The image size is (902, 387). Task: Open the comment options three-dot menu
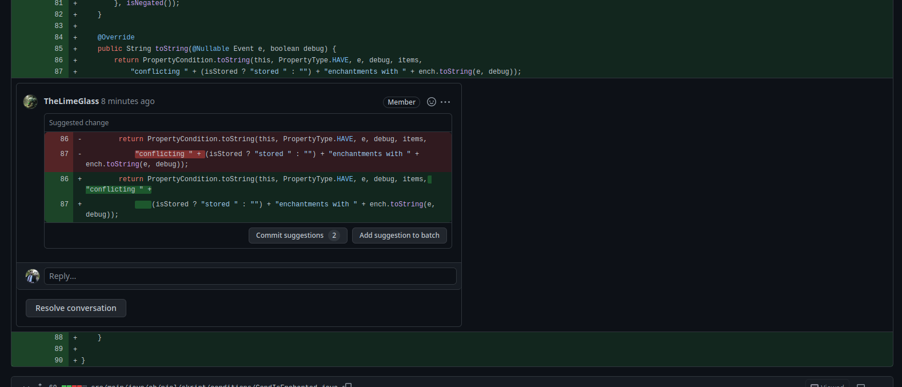coord(445,102)
